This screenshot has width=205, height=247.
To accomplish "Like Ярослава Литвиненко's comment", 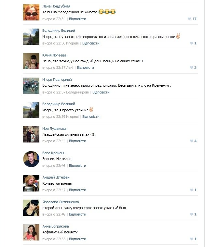I will tap(191, 214).
